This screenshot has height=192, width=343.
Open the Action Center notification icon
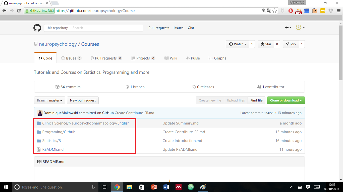308,187
